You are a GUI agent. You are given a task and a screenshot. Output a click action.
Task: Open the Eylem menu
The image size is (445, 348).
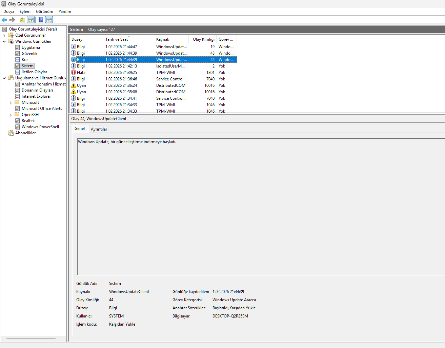pyautogui.click(x=25, y=12)
